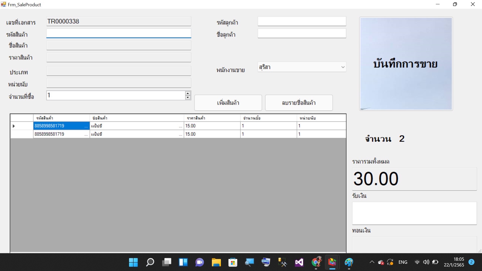Increase purchase quantity with up arrow
Screen dimensions: 482x271
click(188, 93)
